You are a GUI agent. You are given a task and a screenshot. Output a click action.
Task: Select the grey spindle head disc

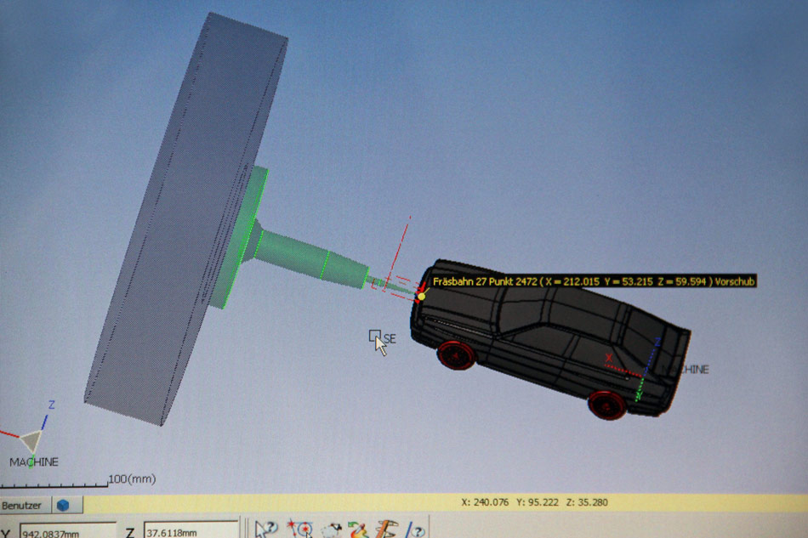[x=185, y=218]
